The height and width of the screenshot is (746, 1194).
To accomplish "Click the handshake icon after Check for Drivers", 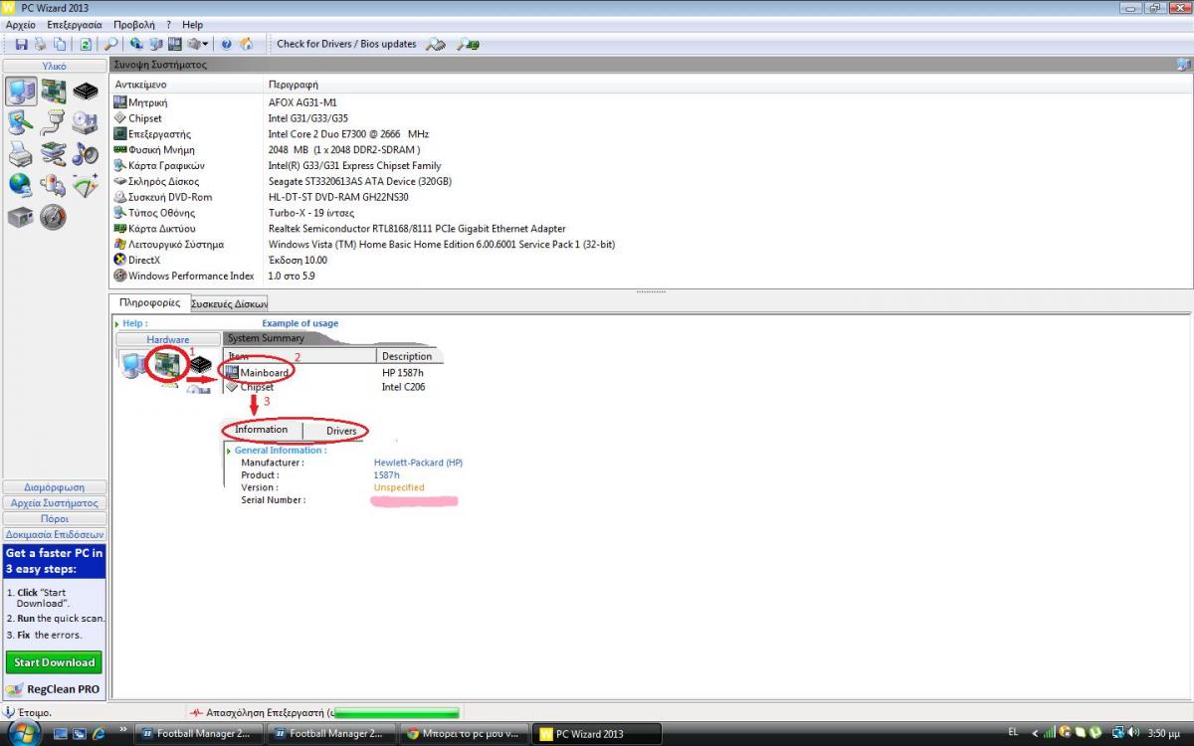I will click(435, 44).
